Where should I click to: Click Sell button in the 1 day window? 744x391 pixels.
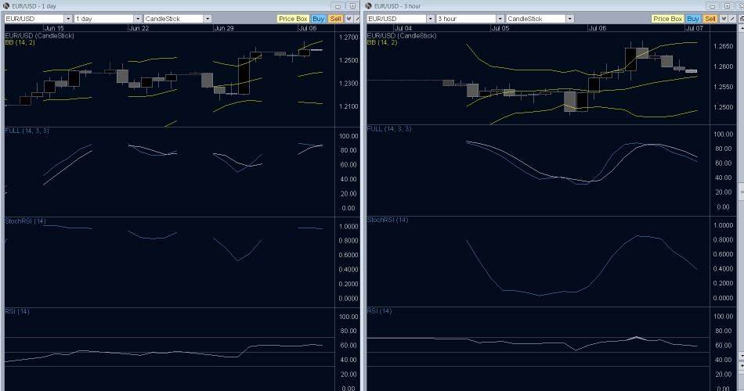(x=335, y=19)
